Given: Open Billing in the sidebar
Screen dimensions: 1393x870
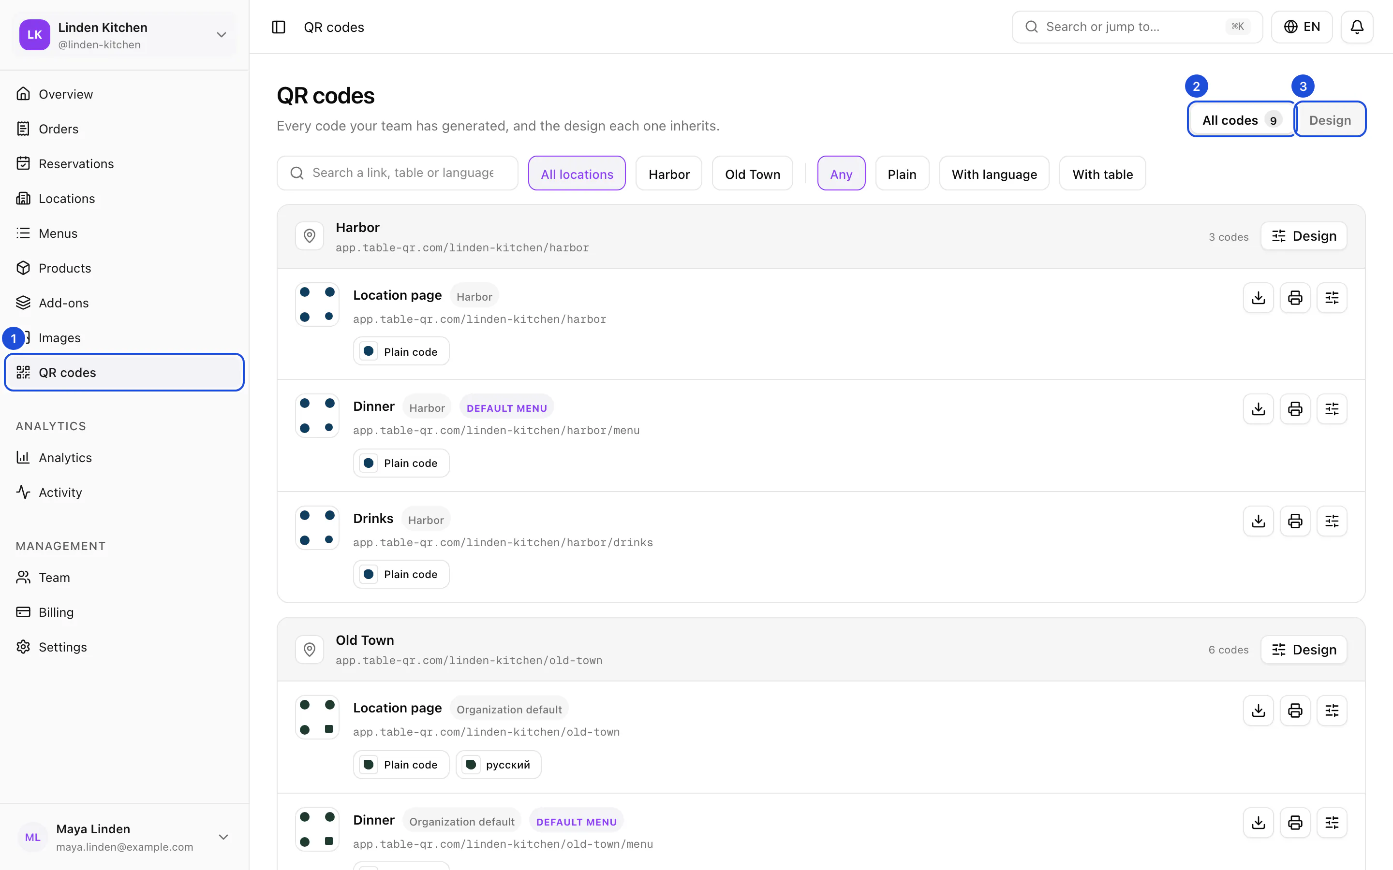Looking at the screenshot, I should 124,612.
